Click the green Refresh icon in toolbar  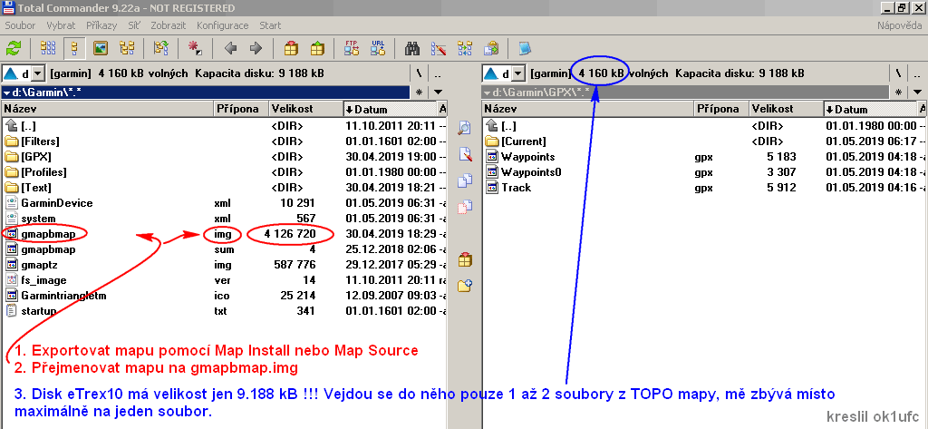click(x=14, y=48)
